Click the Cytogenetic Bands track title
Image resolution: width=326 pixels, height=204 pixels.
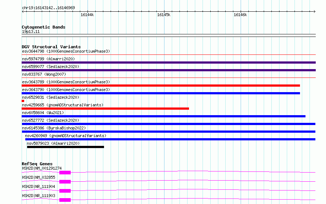click(44, 27)
